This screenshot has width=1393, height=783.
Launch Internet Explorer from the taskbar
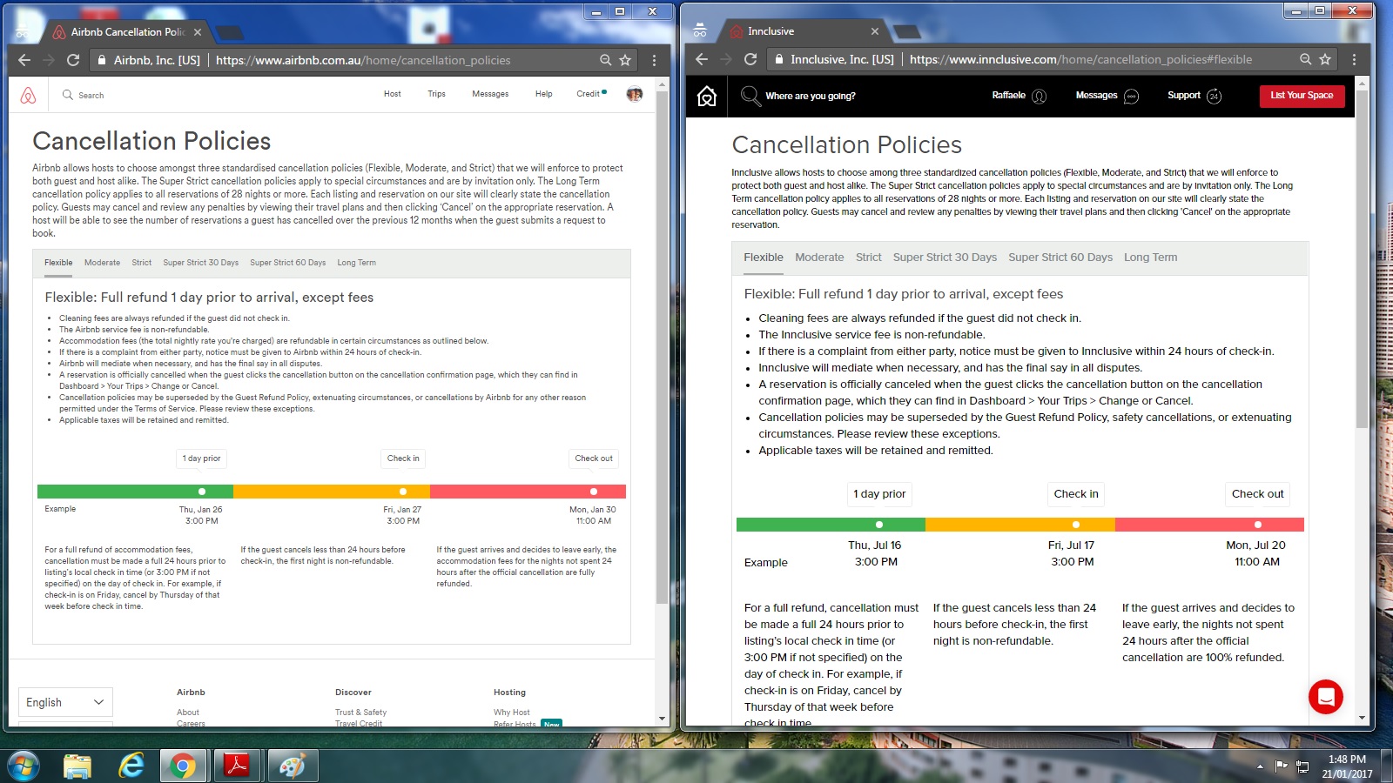click(x=131, y=766)
